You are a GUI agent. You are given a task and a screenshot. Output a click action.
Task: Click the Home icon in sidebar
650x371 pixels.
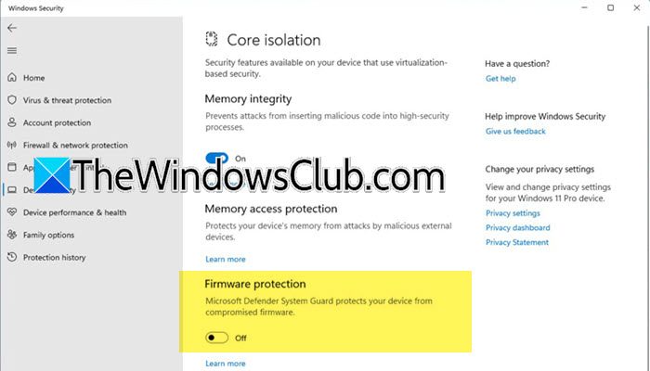(x=11, y=78)
